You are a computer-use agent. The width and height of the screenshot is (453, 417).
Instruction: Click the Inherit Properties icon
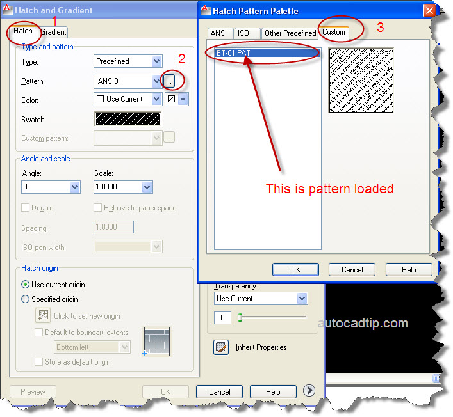point(221,347)
